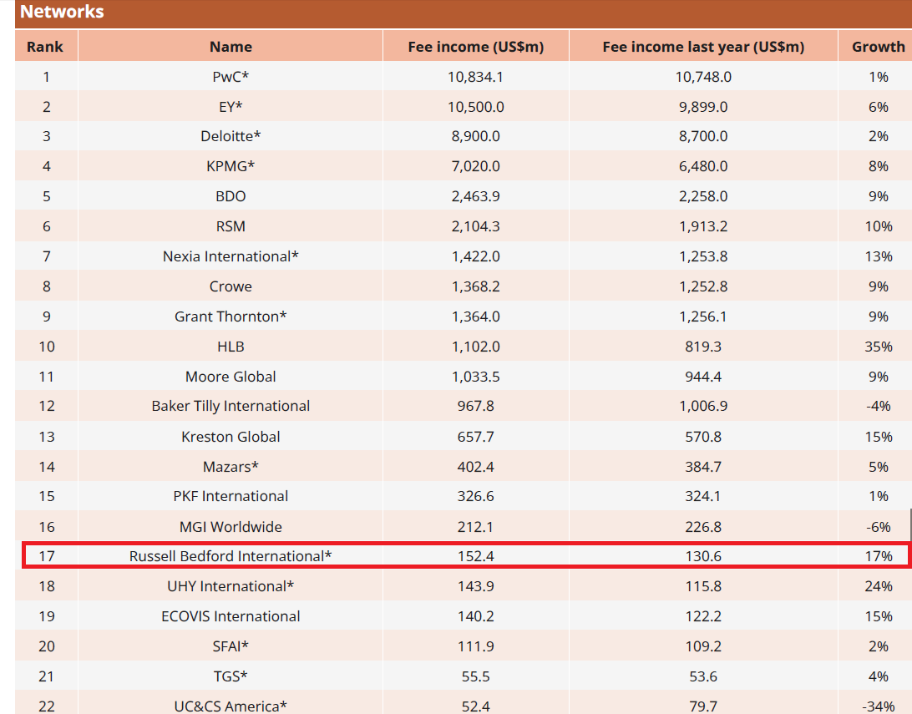Click the PwC* name cell
Image resolution: width=912 pixels, height=714 pixels.
click(x=231, y=77)
